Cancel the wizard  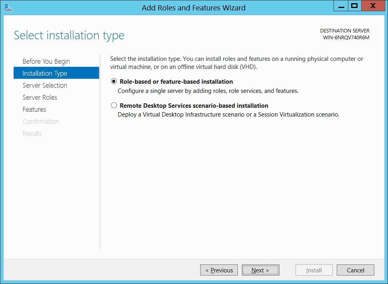point(356,270)
